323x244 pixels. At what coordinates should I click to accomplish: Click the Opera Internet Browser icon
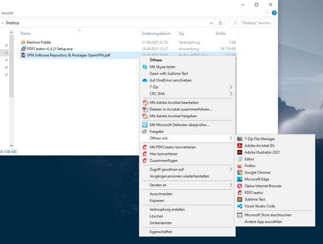(x=240, y=186)
